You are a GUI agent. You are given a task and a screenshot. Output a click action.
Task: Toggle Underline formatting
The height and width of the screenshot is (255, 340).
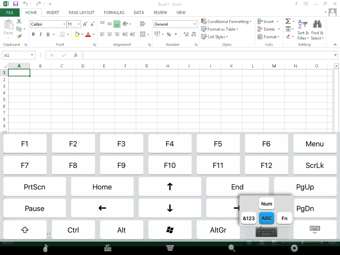[48, 34]
